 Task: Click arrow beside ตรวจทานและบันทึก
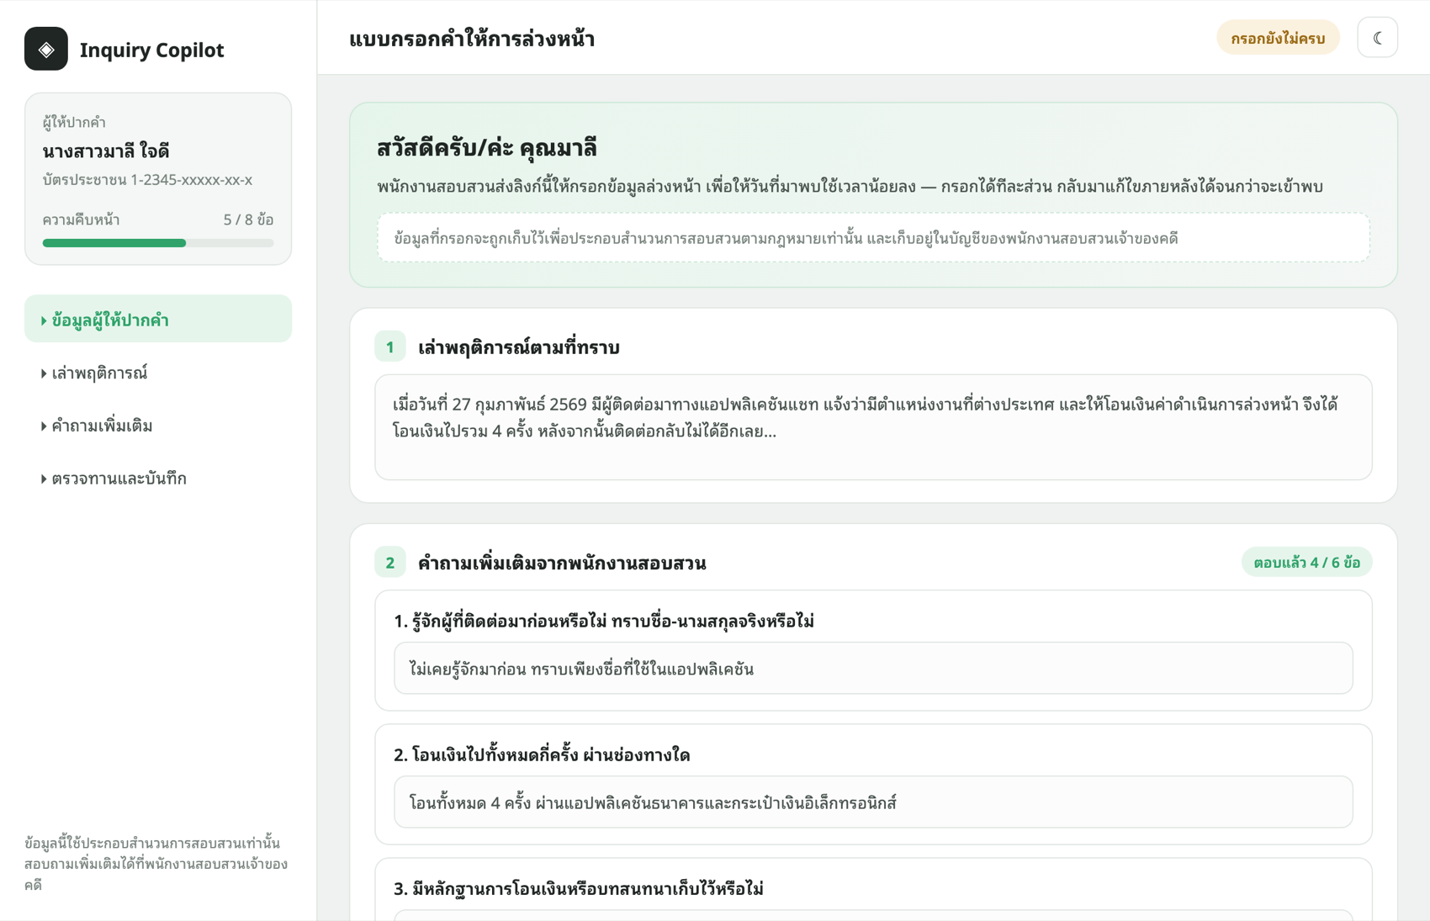tap(44, 479)
